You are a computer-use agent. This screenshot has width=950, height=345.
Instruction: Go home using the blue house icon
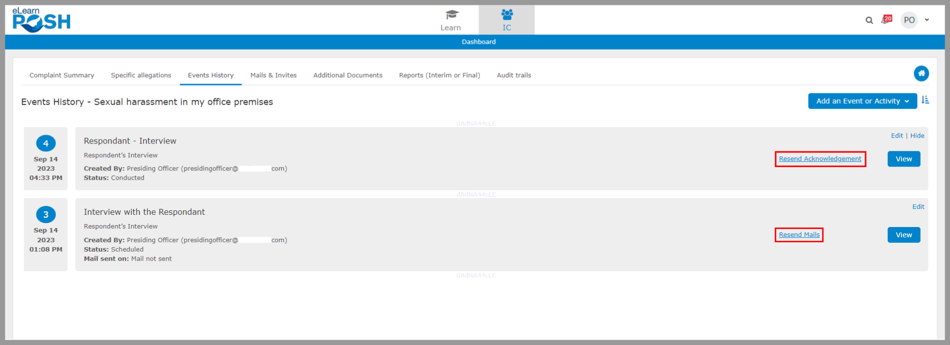pyautogui.click(x=921, y=74)
